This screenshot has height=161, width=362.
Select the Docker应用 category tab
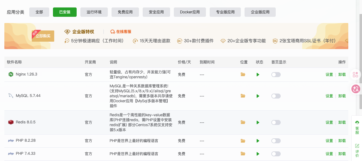pos(190,12)
